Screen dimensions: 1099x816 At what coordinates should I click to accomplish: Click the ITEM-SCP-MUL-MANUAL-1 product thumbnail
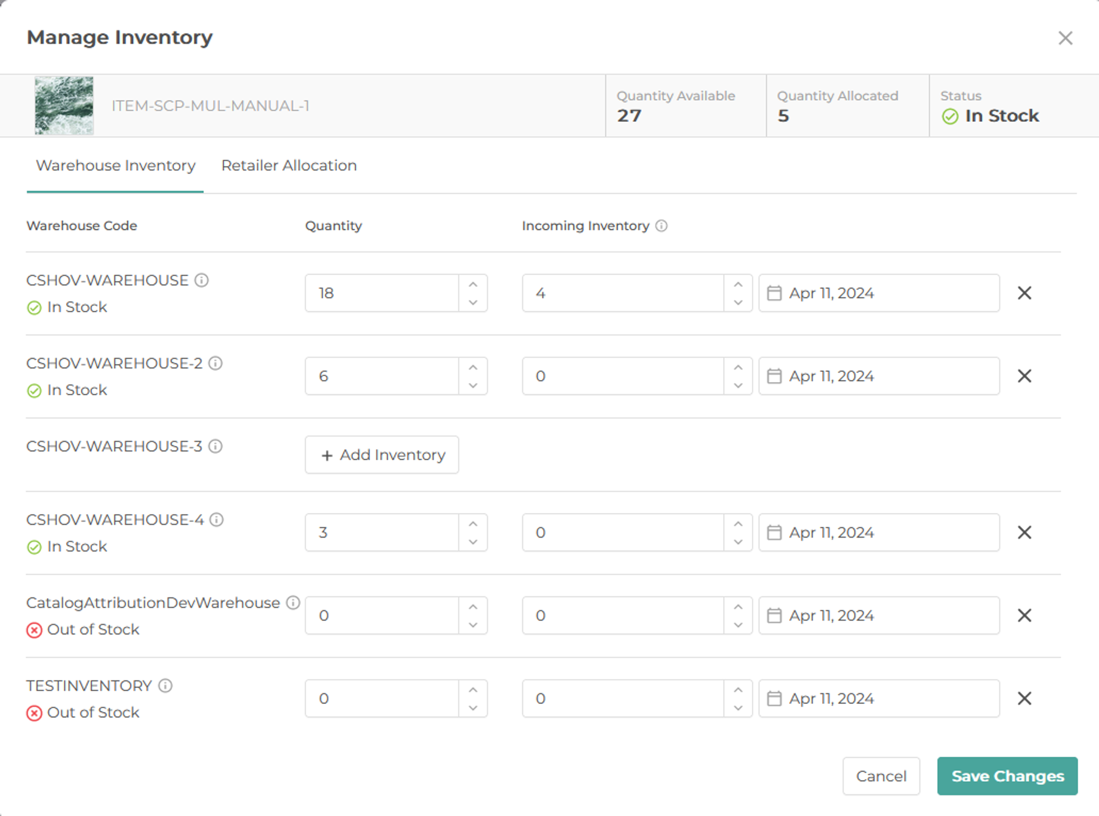pos(64,105)
